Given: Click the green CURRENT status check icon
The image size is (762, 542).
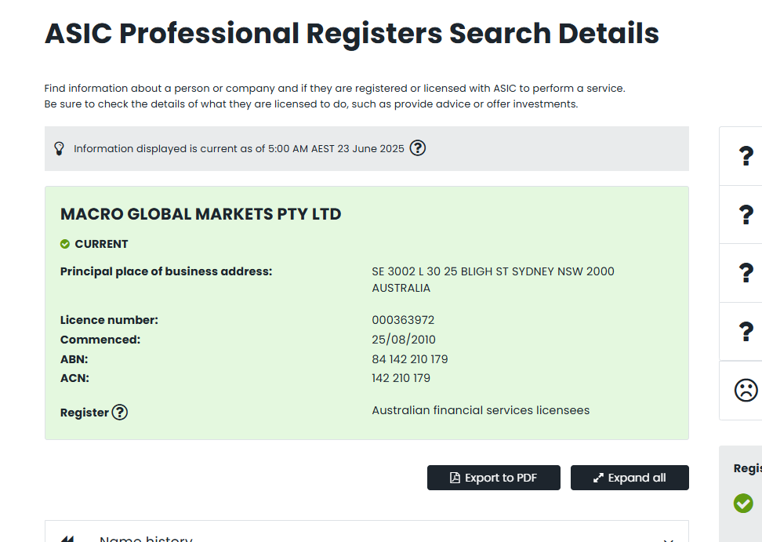Looking at the screenshot, I should click(65, 244).
